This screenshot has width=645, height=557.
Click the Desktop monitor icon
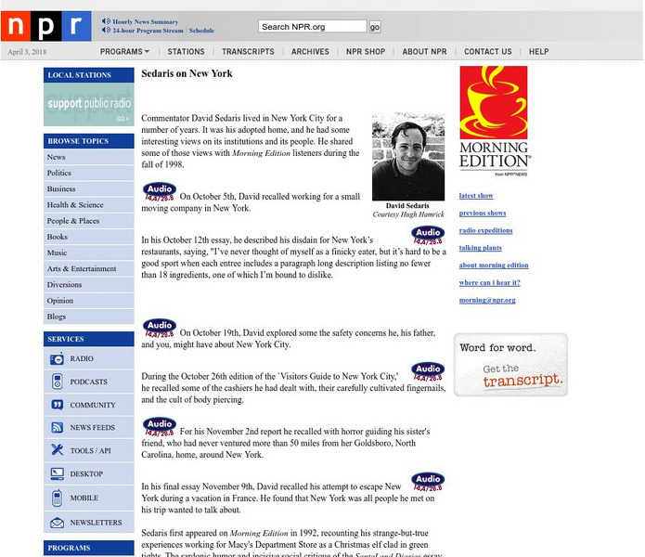pos(58,473)
